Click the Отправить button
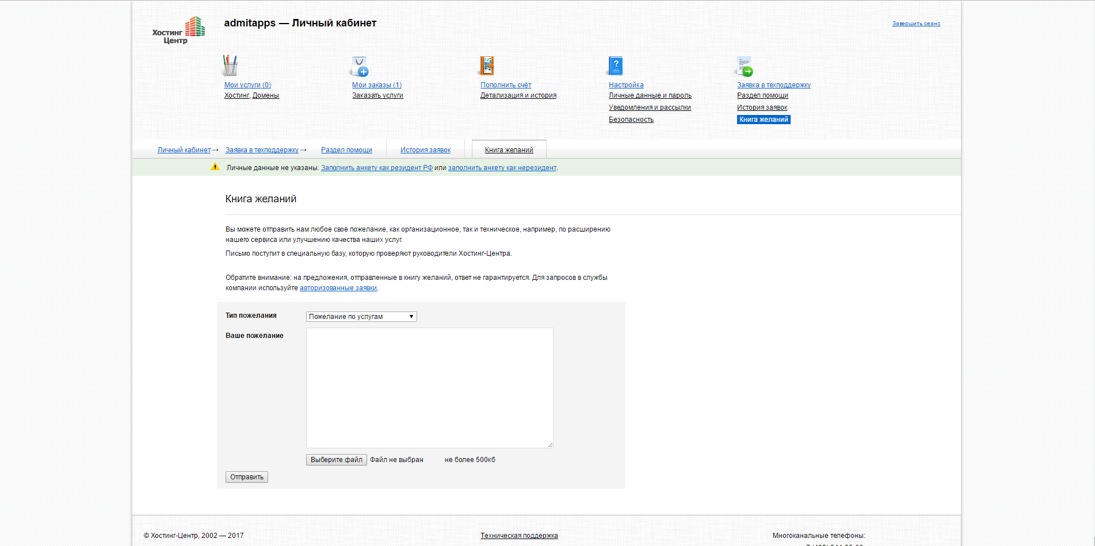Viewport: 1095px width, 546px height. [x=247, y=477]
